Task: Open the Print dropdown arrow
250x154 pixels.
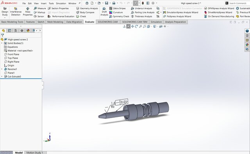Action: click(x=117, y=3)
